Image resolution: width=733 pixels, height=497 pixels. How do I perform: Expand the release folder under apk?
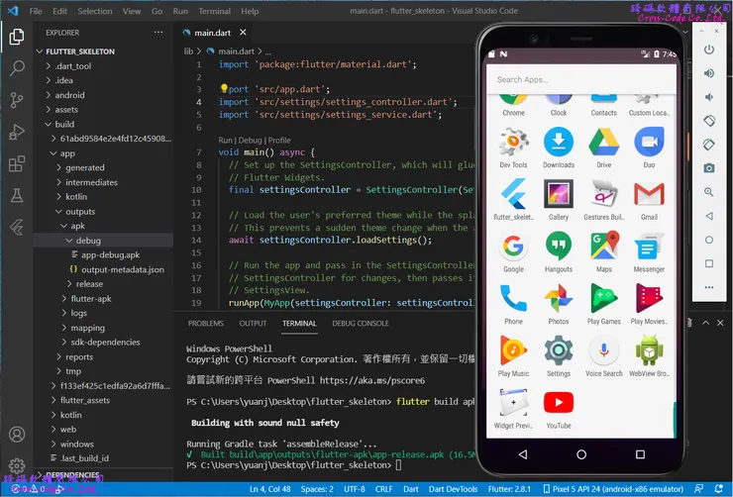(x=88, y=284)
